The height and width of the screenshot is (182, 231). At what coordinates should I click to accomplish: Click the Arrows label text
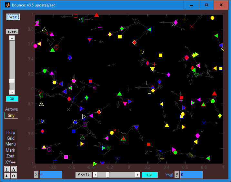pos(11,109)
